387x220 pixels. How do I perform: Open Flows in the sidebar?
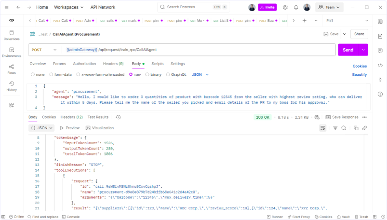coord(12,69)
